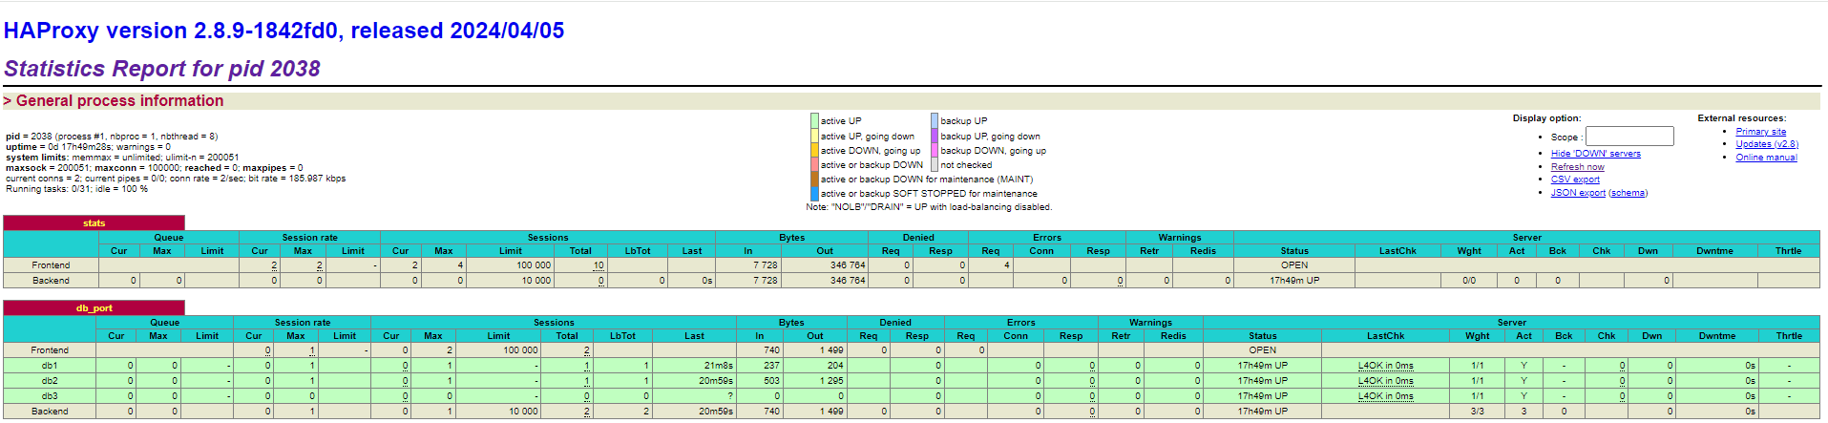Click the db_port Frontend row label

click(50, 350)
